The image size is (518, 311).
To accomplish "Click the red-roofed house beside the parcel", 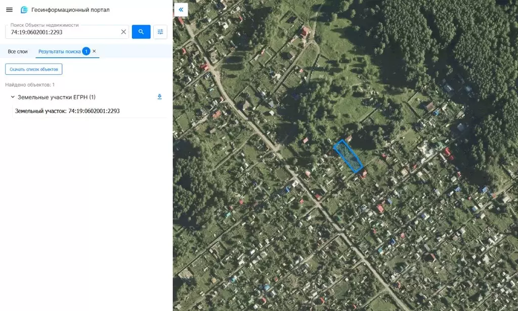I will [363, 174].
